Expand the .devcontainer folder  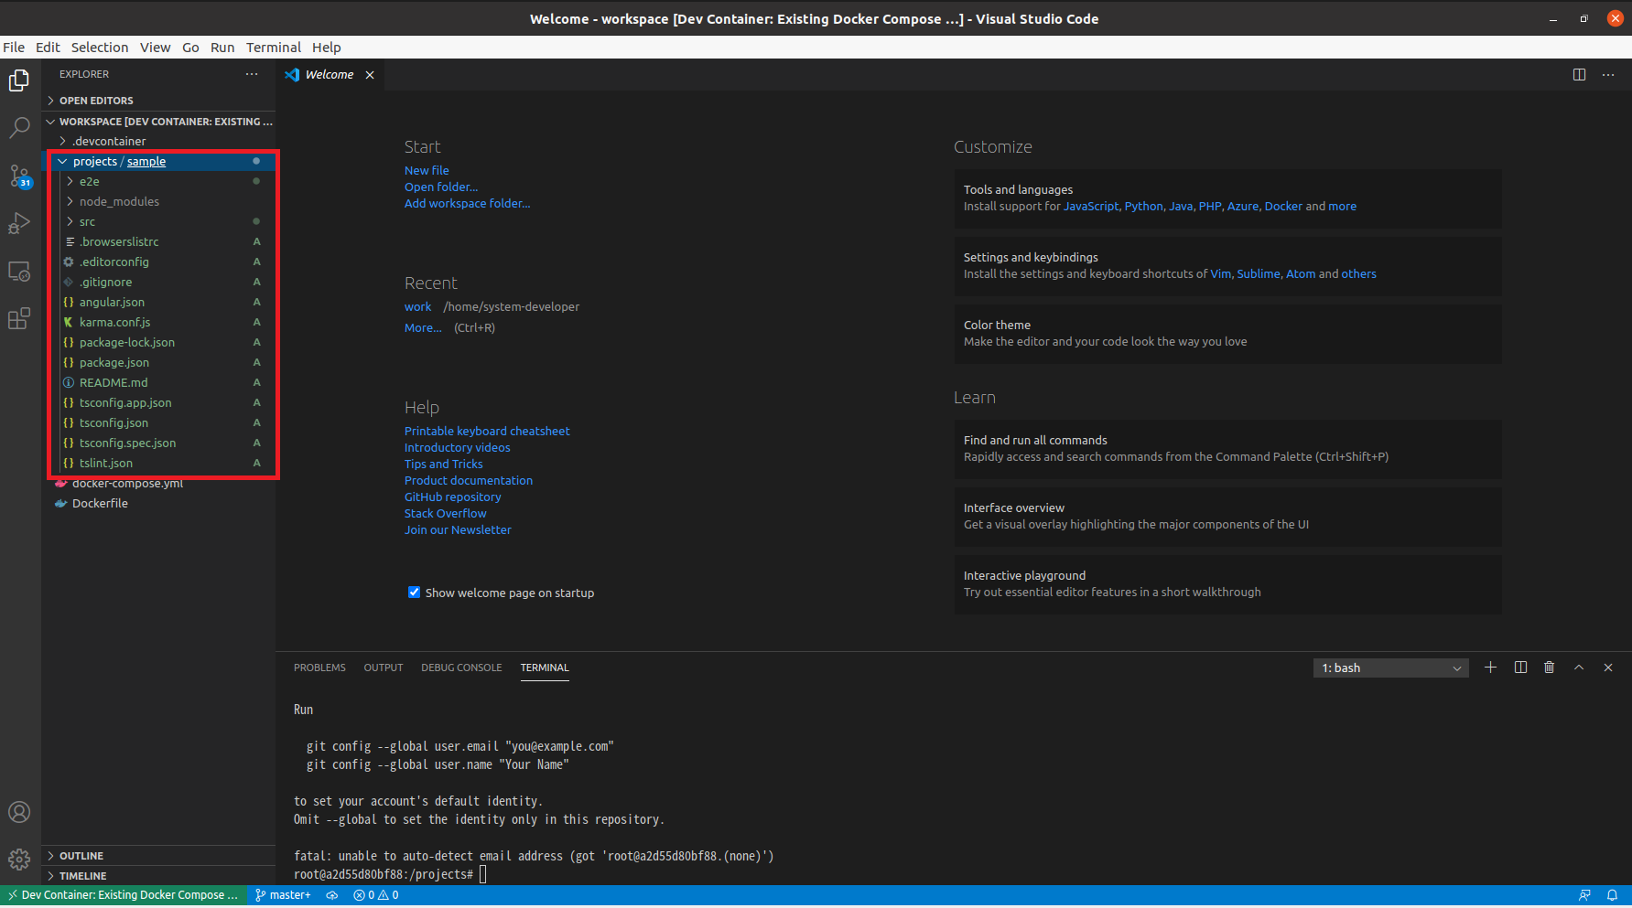[x=109, y=141]
